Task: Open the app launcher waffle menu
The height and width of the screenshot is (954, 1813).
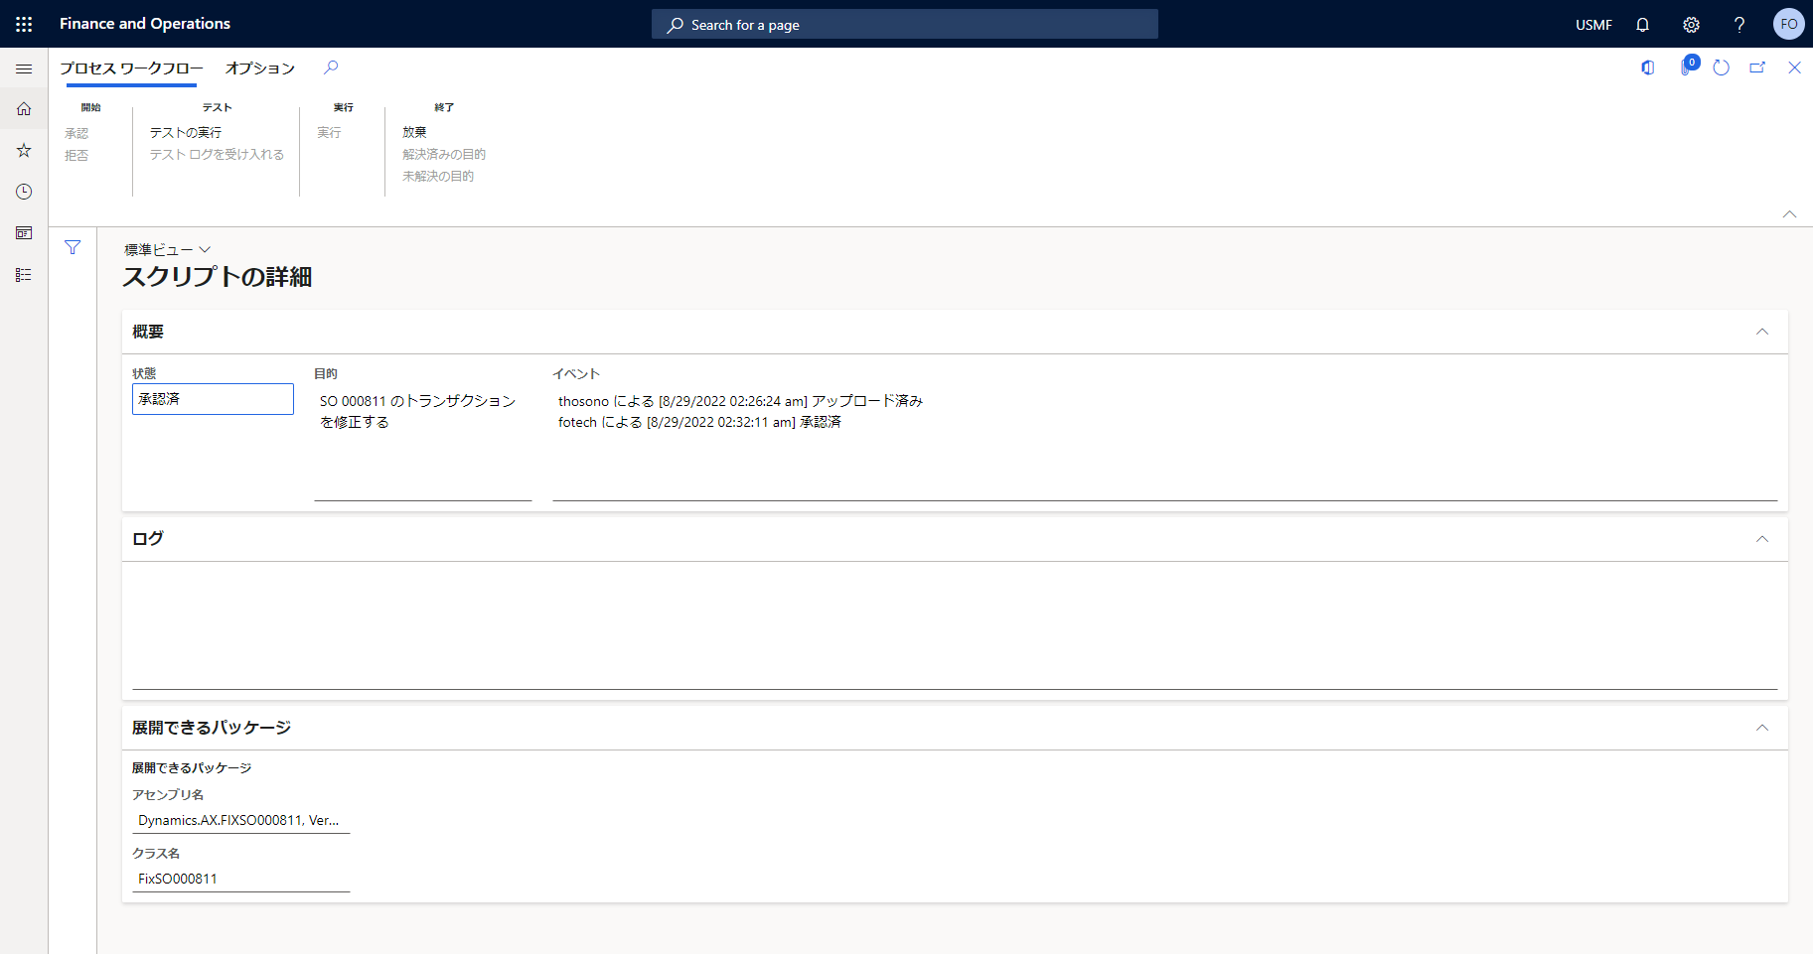Action: [24, 24]
